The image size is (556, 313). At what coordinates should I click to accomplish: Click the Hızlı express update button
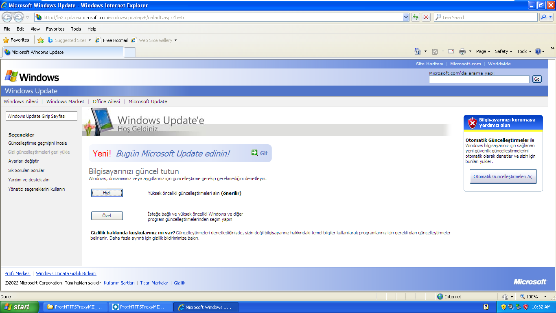coord(107,193)
